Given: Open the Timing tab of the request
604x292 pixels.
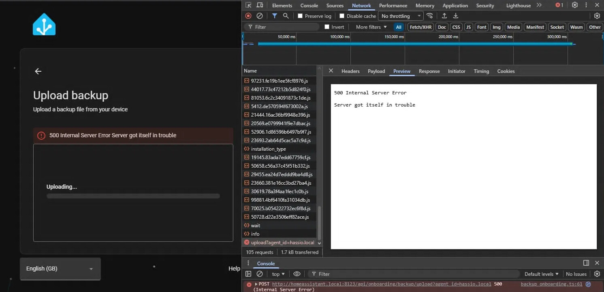Looking at the screenshot, I should click(x=481, y=71).
